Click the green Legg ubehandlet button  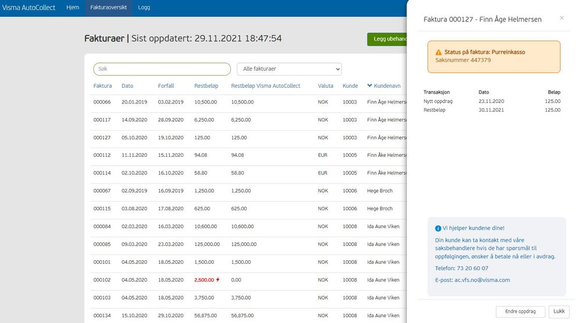[387, 39]
